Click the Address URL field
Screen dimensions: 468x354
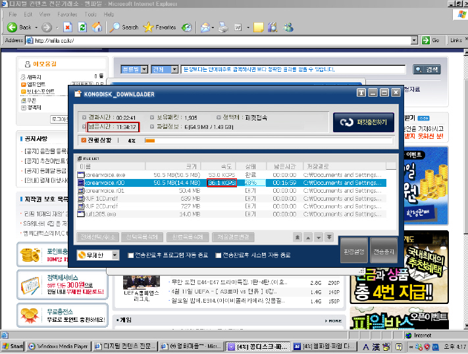click(222, 40)
